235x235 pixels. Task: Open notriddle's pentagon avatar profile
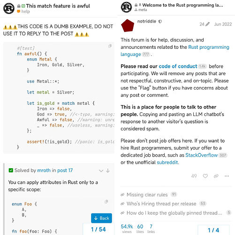pyautogui.click(x=128, y=25)
